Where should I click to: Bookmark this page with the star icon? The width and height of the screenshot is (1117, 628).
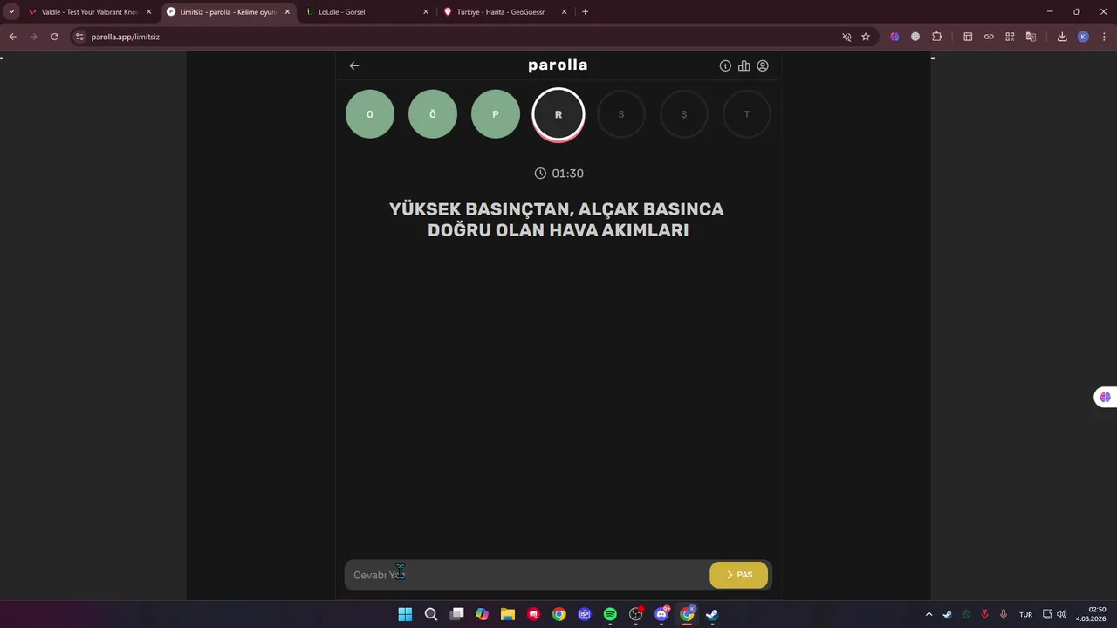[x=866, y=37]
